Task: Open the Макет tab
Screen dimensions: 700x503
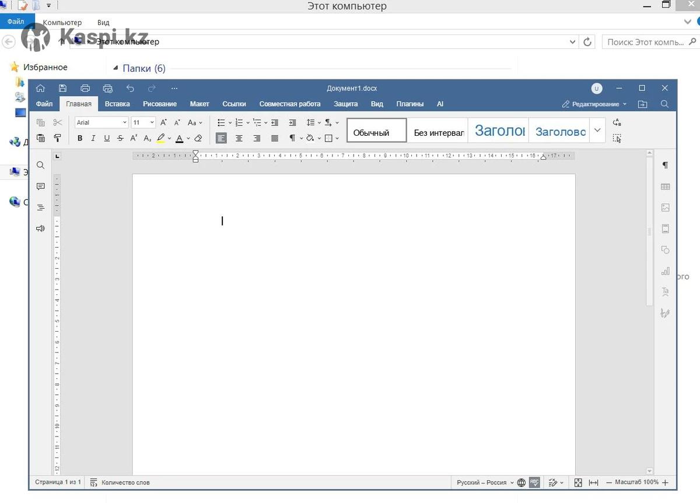Action: 199,104
